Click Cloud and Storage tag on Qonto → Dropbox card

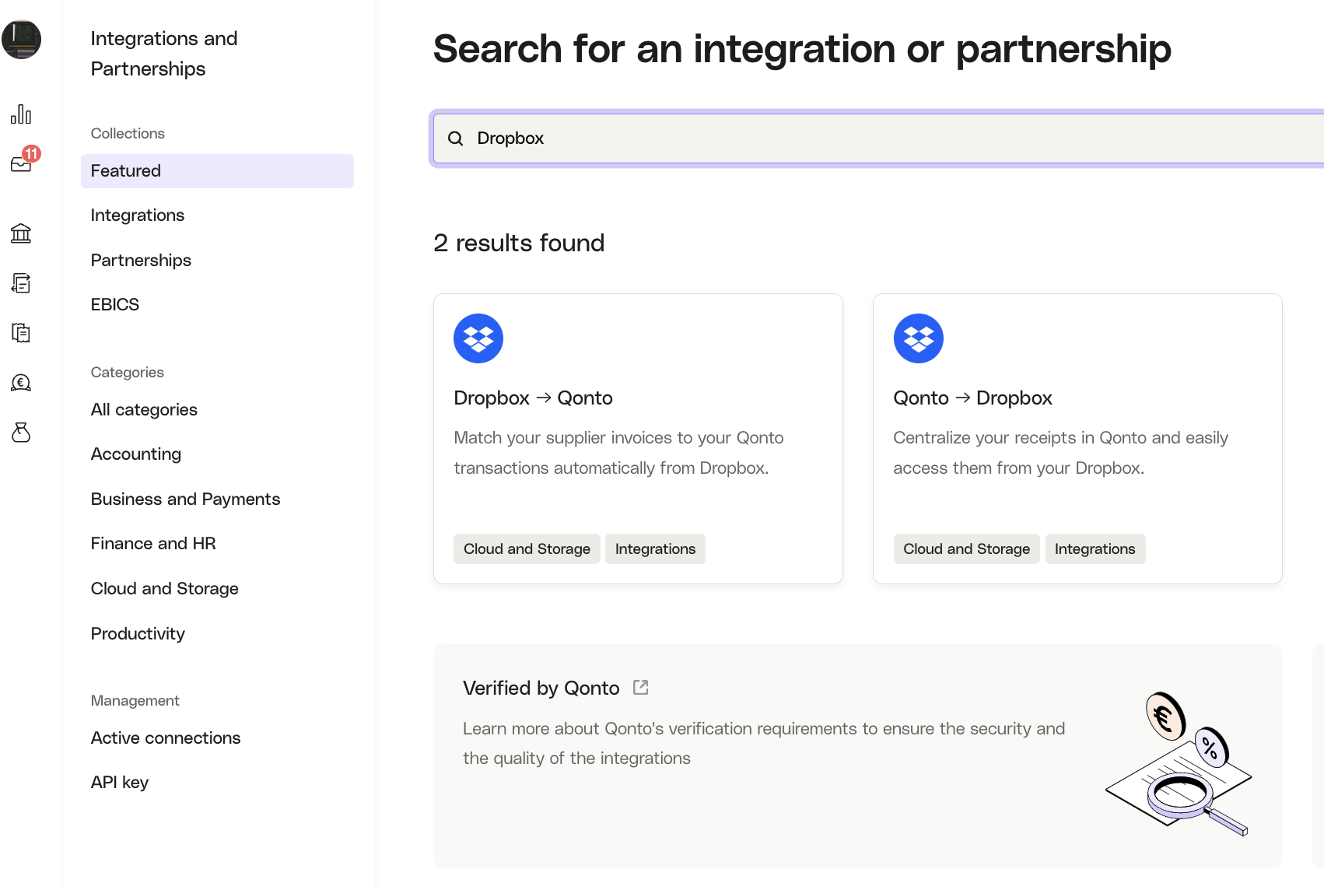click(966, 549)
